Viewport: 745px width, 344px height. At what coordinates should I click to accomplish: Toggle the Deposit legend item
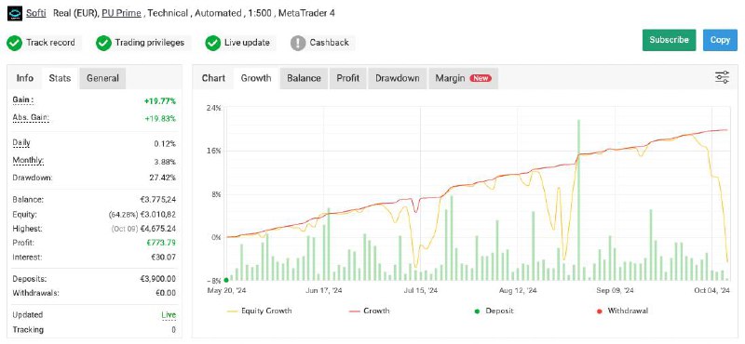pyautogui.click(x=494, y=311)
